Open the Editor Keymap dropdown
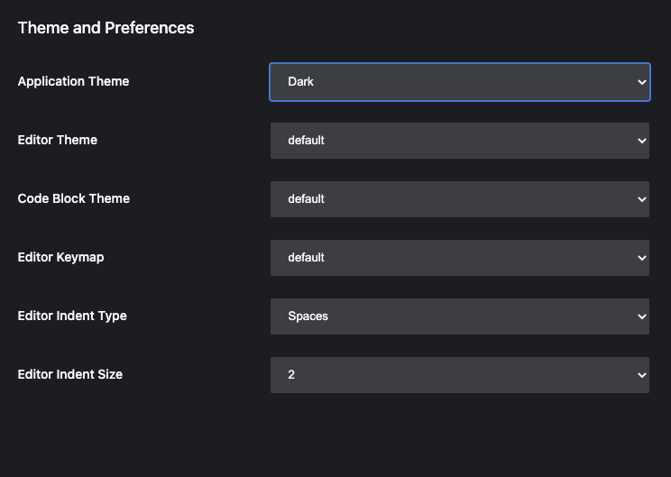Viewport: 671px width, 477px height. 459,258
